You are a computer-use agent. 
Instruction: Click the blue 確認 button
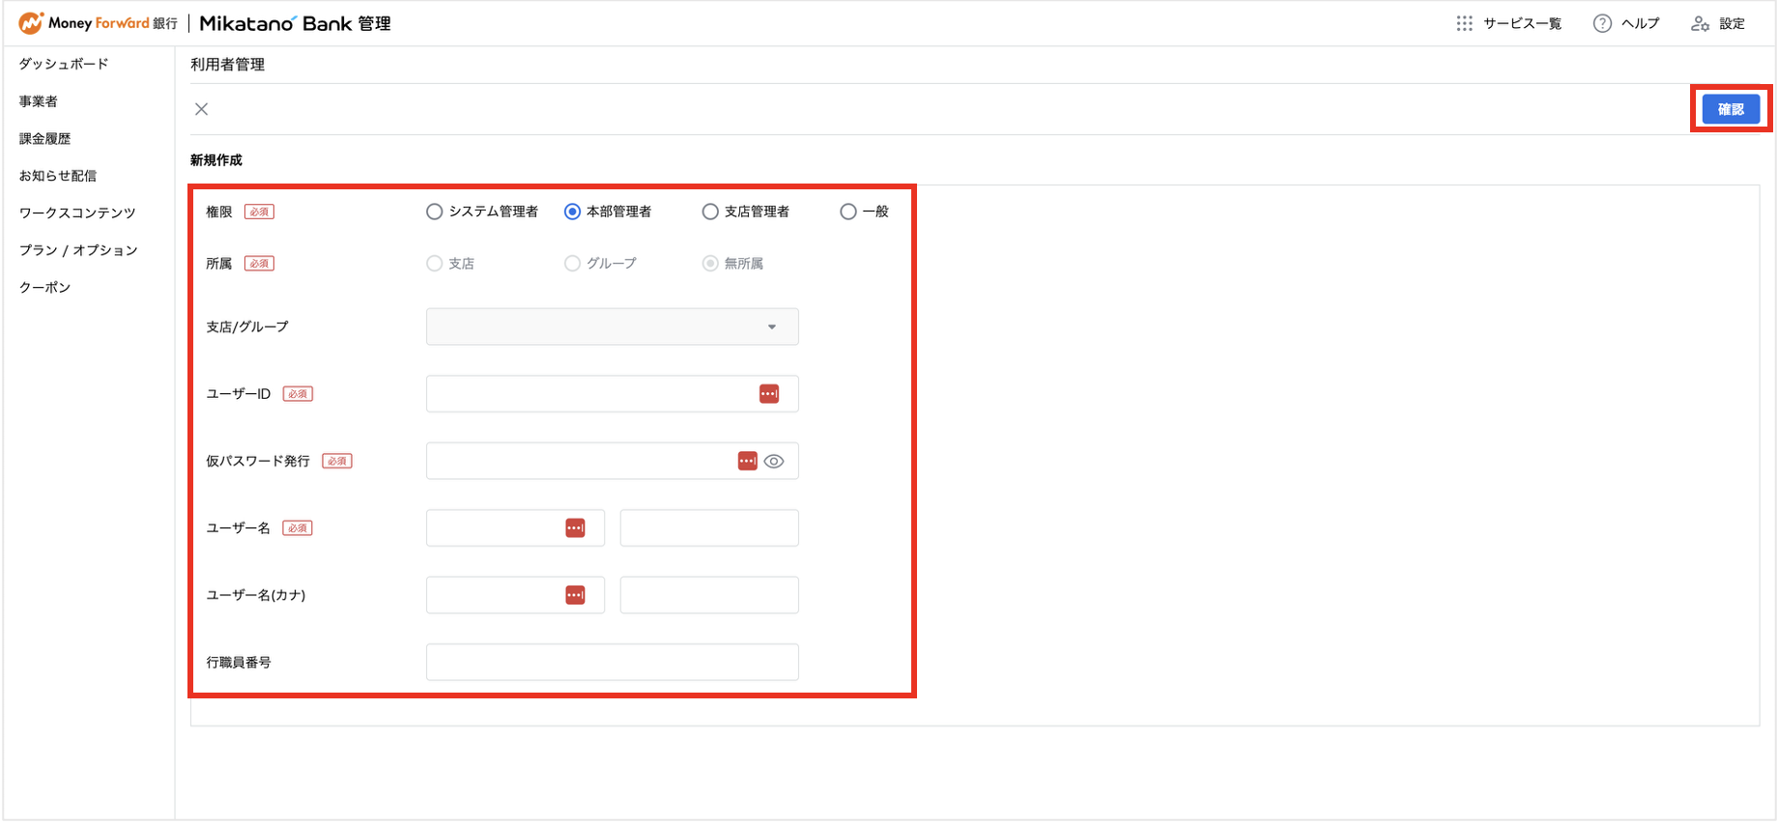[1731, 109]
